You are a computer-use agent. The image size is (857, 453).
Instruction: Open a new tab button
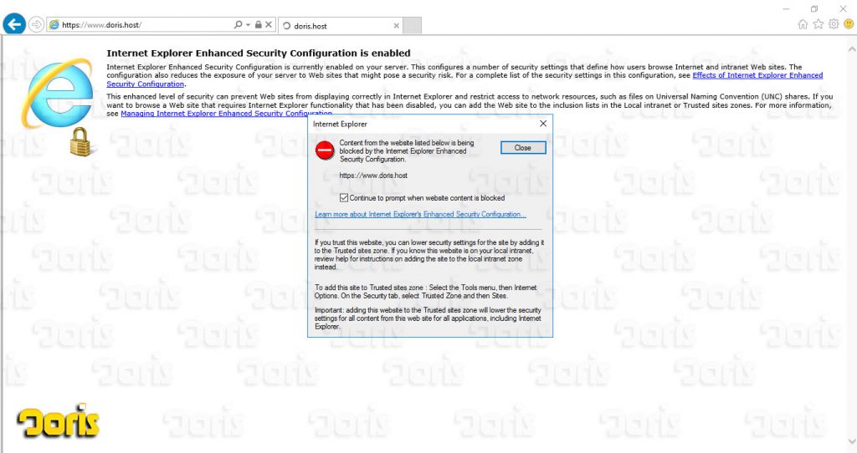tap(413, 26)
